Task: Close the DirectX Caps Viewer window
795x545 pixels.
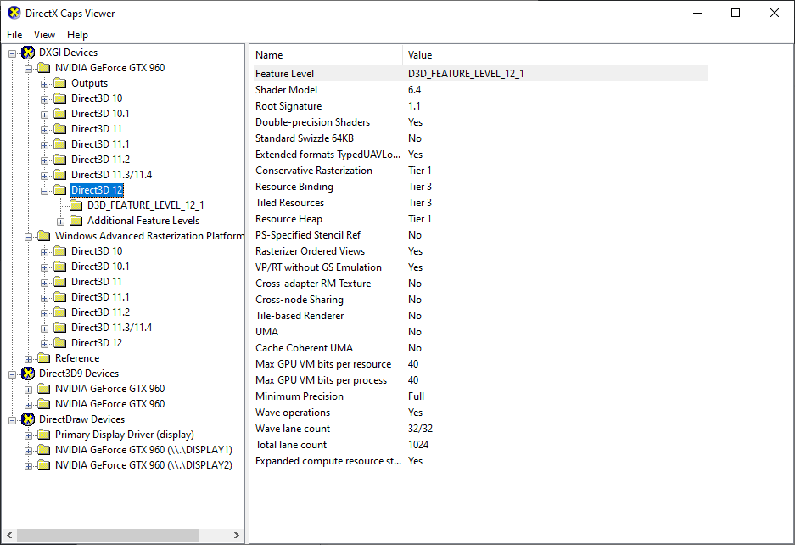Action: [x=774, y=14]
